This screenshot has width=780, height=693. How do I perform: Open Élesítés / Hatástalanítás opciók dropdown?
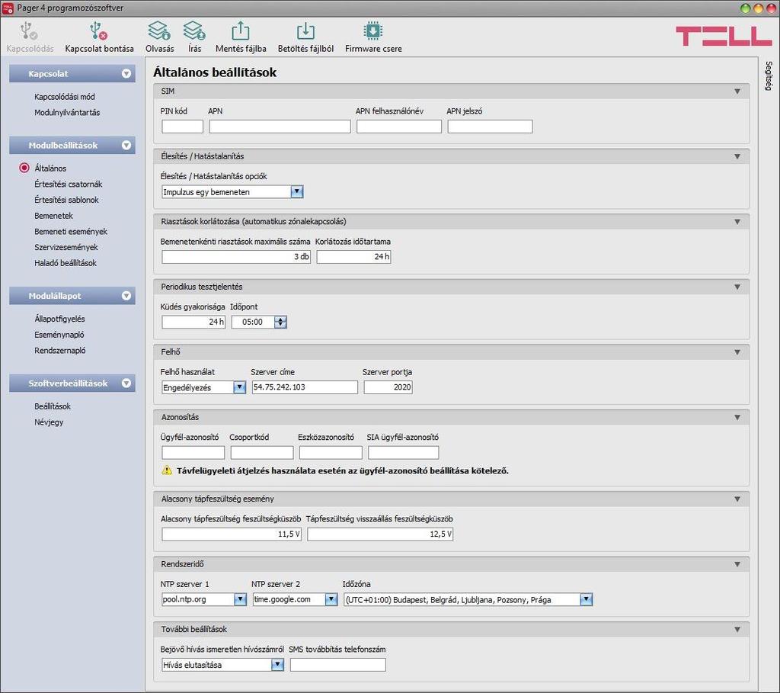click(x=297, y=191)
